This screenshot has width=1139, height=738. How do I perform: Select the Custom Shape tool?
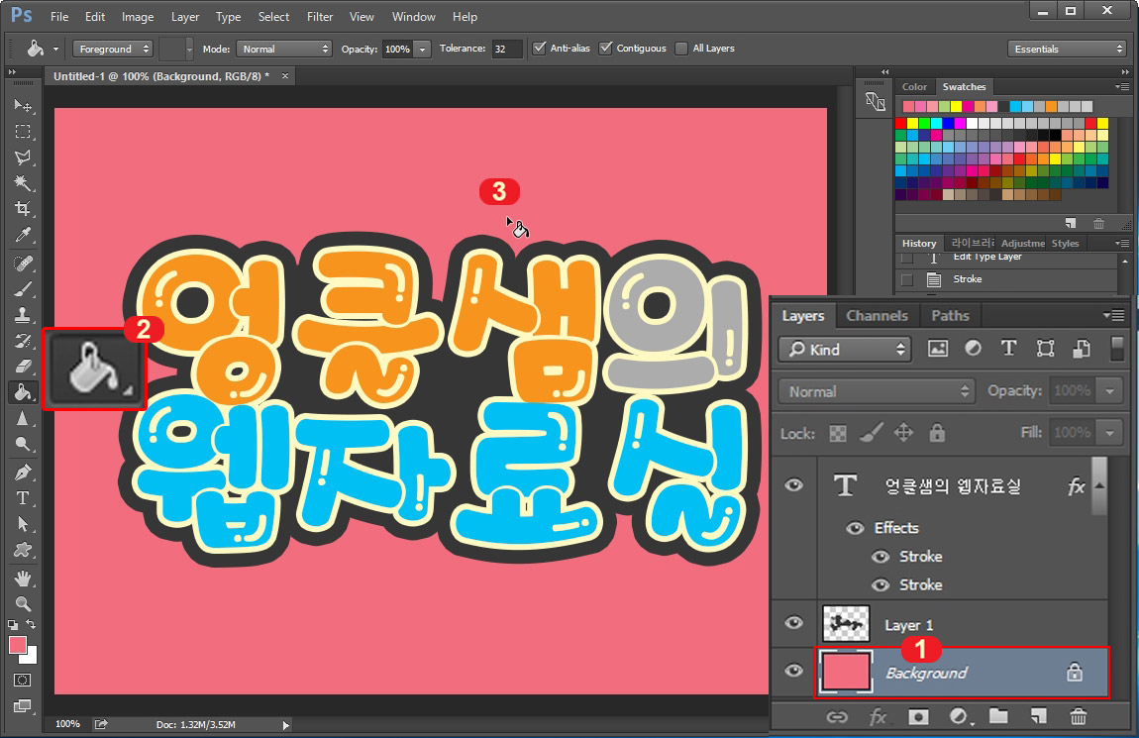(x=23, y=550)
